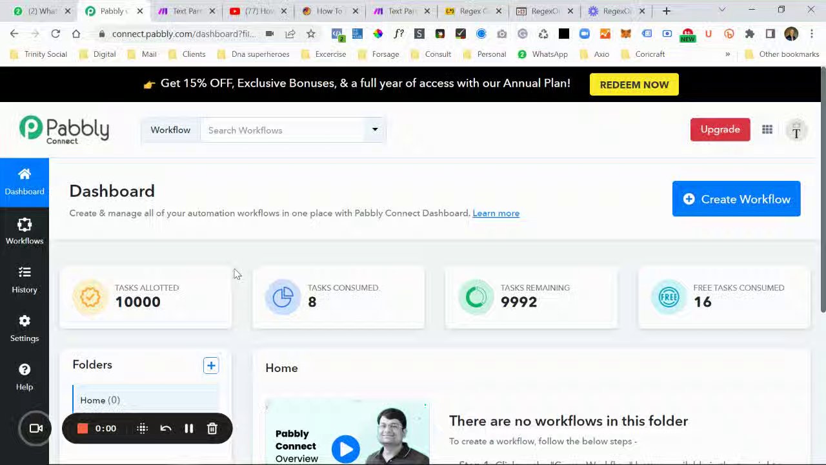Click the Tasks Remaining 9992 value
The image size is (826, 465).
[x=519, y=302]
